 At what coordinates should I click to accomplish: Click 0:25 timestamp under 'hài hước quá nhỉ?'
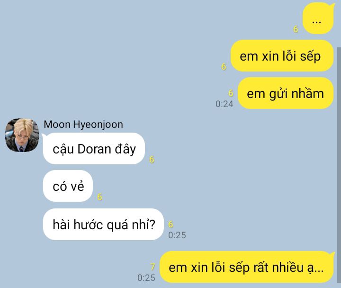point(177,235)
